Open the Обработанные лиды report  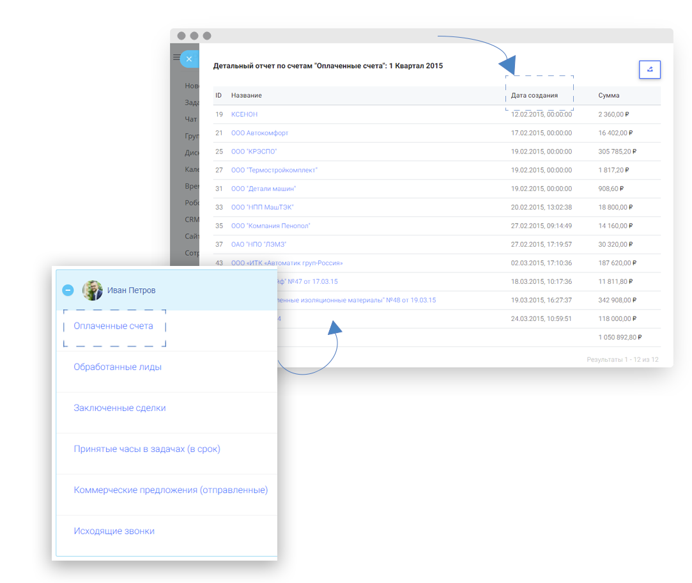tap(118, 367)
